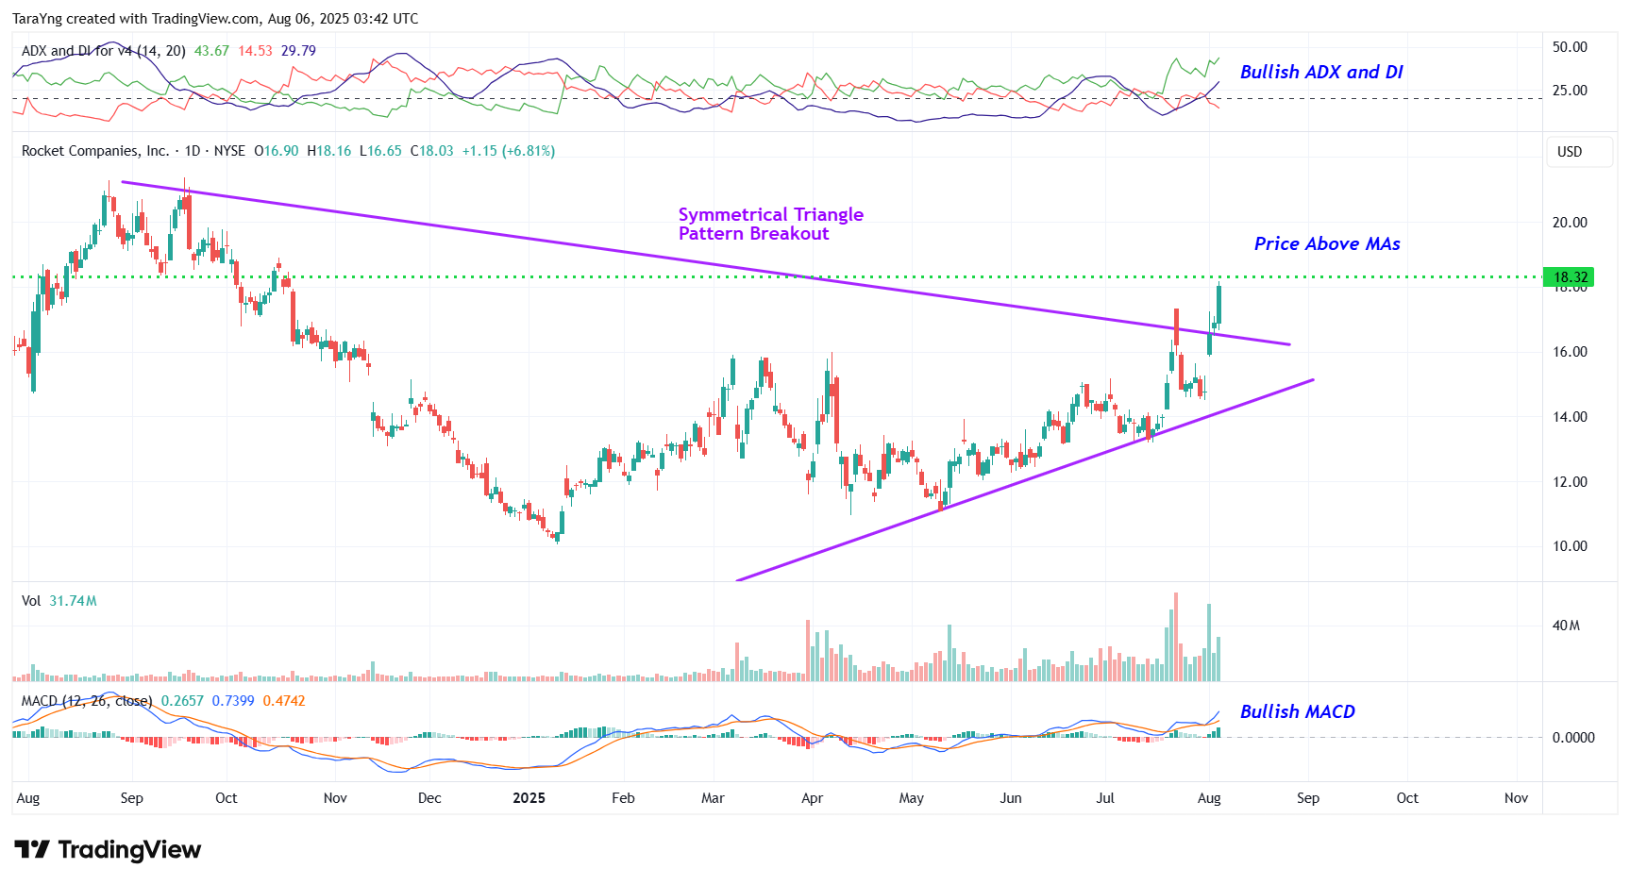This screenshot has height=885, width=1630.
Task: Click the 50.00 ADX axis label
Action: [1570, 47]
